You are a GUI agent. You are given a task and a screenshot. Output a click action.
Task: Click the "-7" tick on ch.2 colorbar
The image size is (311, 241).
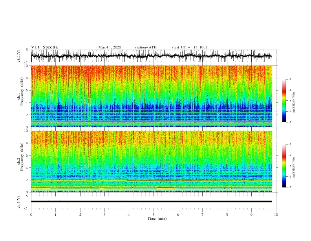pyautogui.click(x=290, y=187)
